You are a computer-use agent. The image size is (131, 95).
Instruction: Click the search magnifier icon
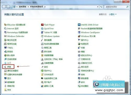tap(127, 7)
